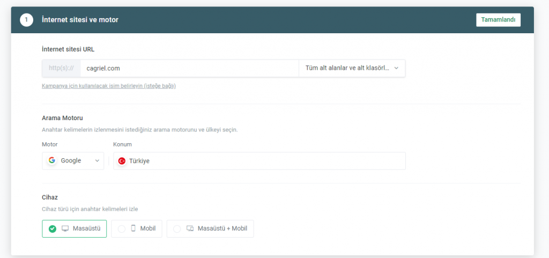The height and width of the screenshot is (258, 549).
Task: Click the İnternet sitesi ve motor header
Action: tap(80, 20)
